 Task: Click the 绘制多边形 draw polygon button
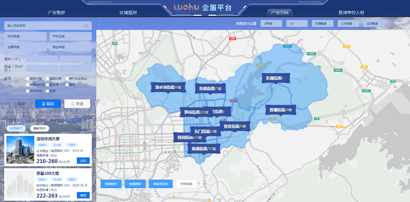(x=161, y=184)
